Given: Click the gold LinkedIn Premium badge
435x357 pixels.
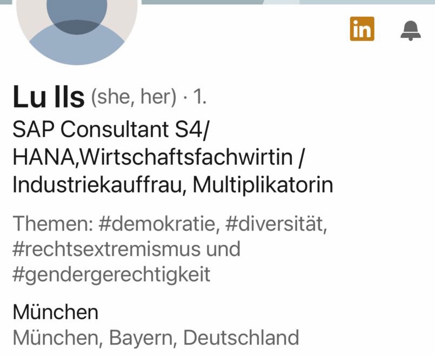Looking at the screenshot, I should coord(362,29).
